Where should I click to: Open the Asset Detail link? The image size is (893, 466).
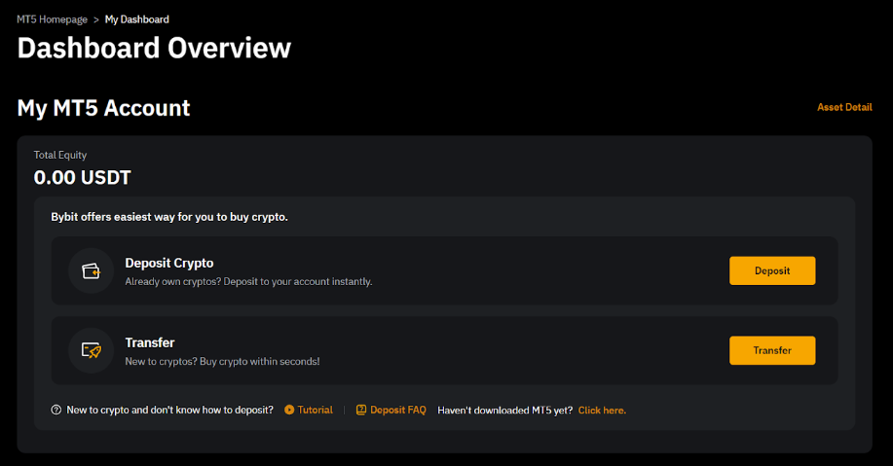(844, 107)
